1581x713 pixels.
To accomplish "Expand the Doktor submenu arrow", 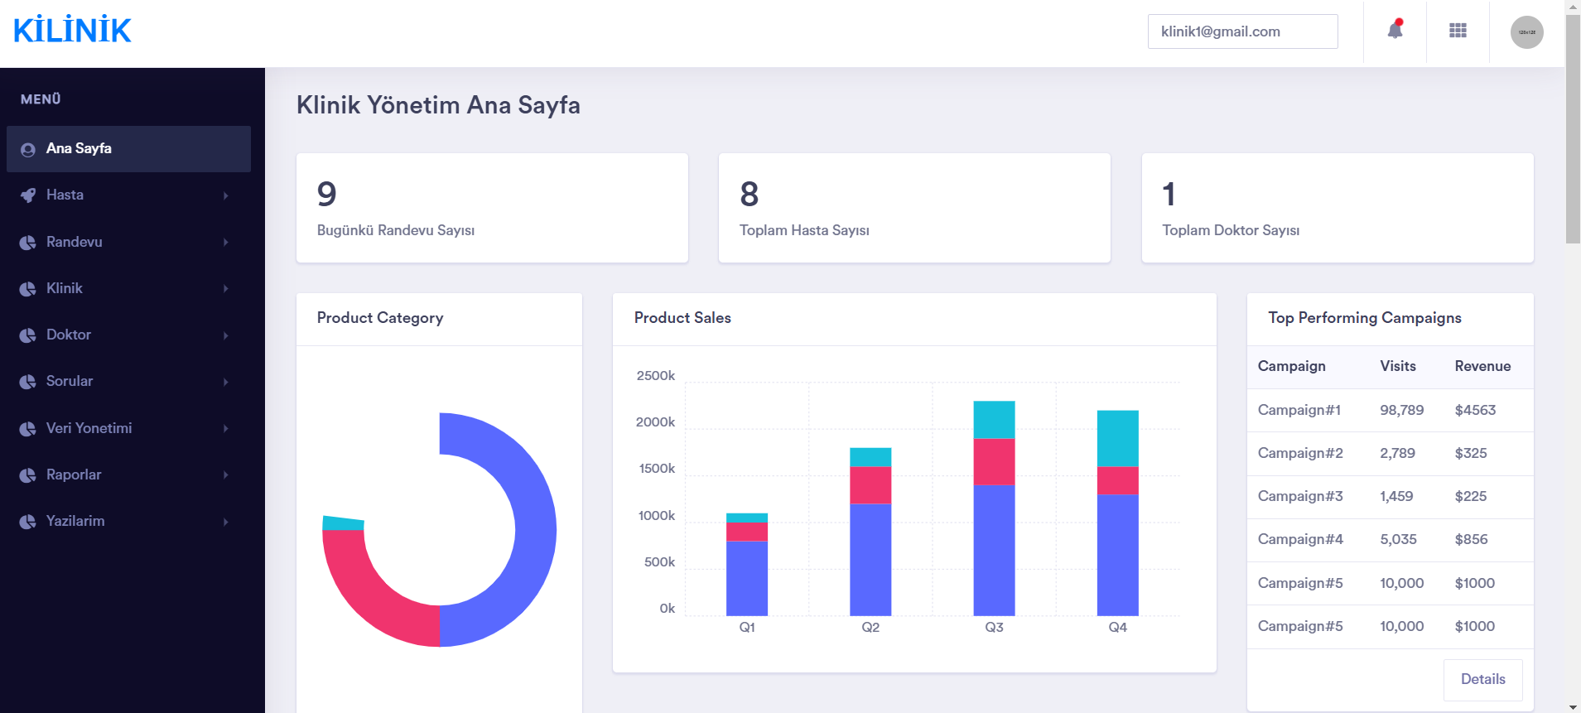I will (225, 335).
